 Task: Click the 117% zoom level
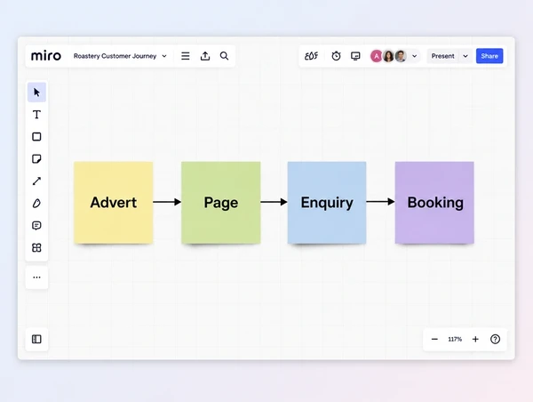click(455, 339)
